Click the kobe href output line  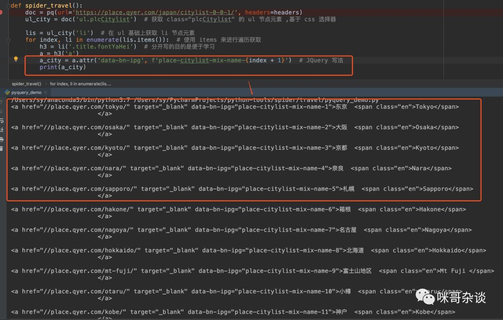coord(233,312)
